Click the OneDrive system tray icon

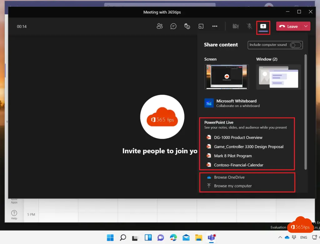point(287,237)
